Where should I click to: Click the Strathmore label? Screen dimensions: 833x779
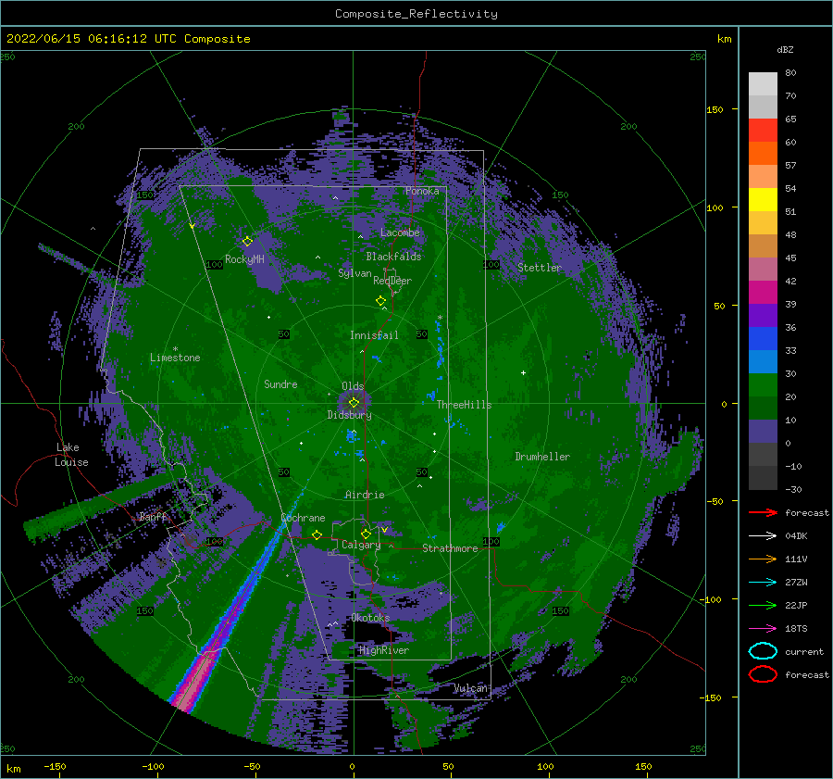pyautogui.click(x=450, y=548)
